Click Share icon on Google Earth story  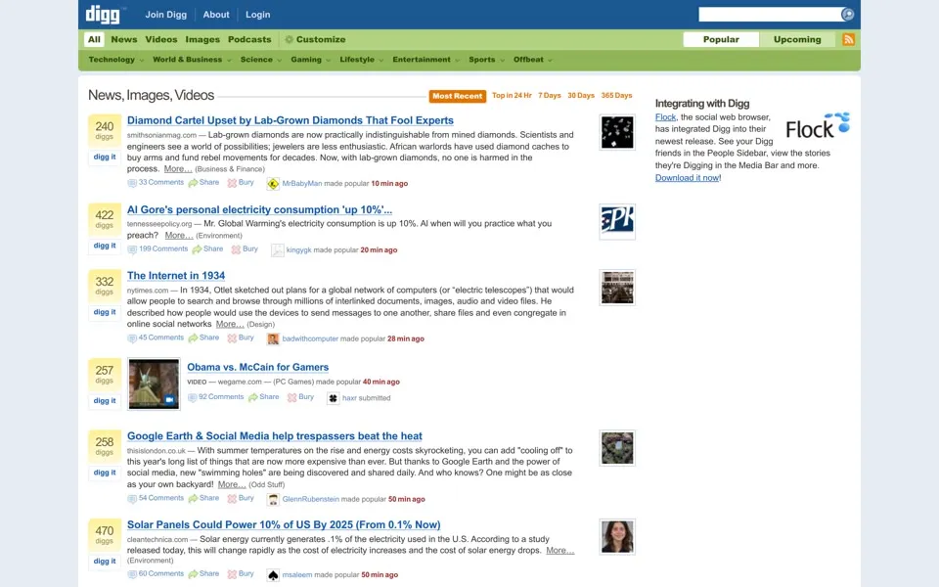pos(193,498)
